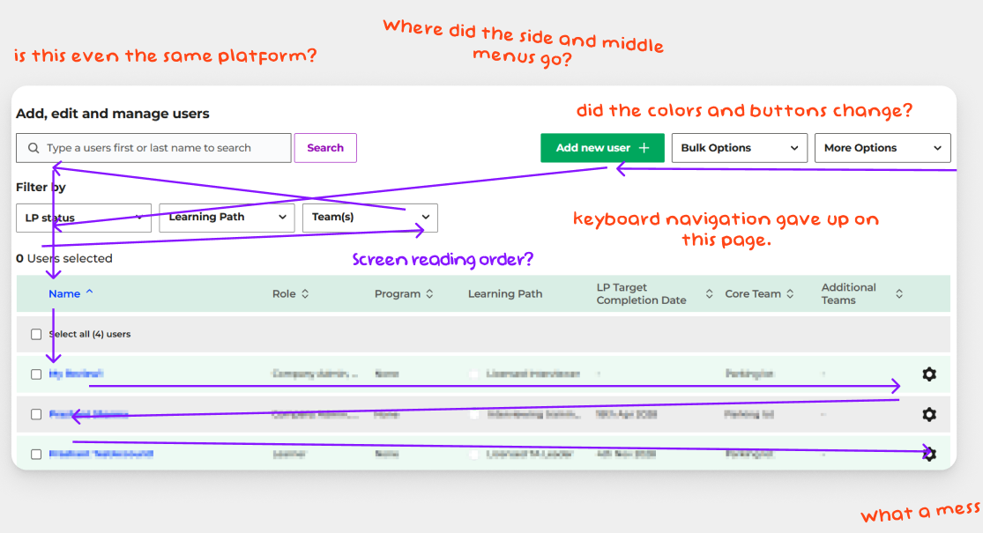Expand the Team(s) filter dropdown
Viewport: 983px width, 533px height.
click(370, 218)
